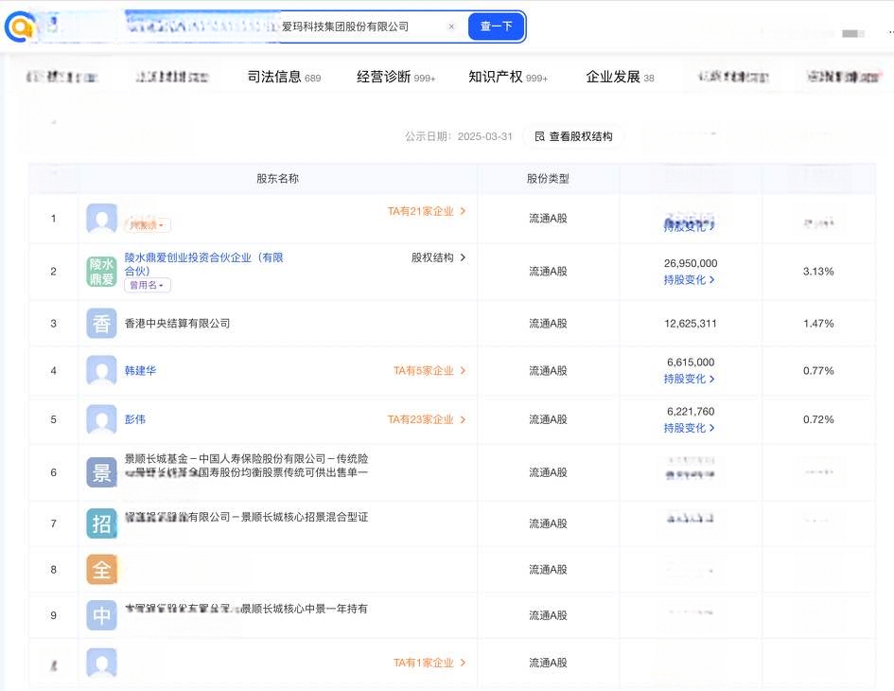Click the 公示日期 2025-03-31 text
Screen dimensions: 894x691
[x=459, y=136]
